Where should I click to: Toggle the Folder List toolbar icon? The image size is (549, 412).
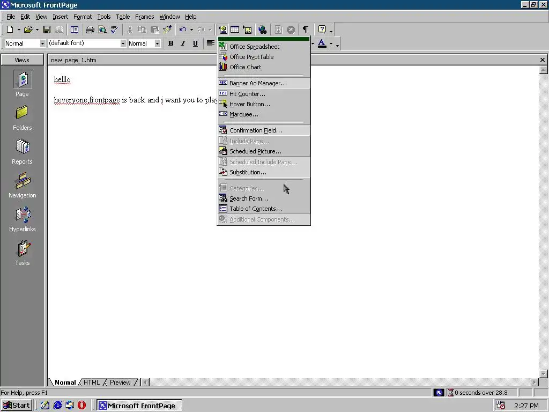(x=74, y=30)
